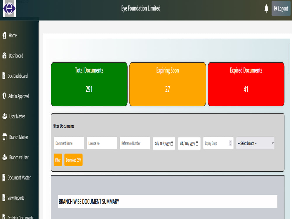This screenshot has width=292, height=219.
Task: Open the first date picker calendar icon
Action: coord(172,144)
